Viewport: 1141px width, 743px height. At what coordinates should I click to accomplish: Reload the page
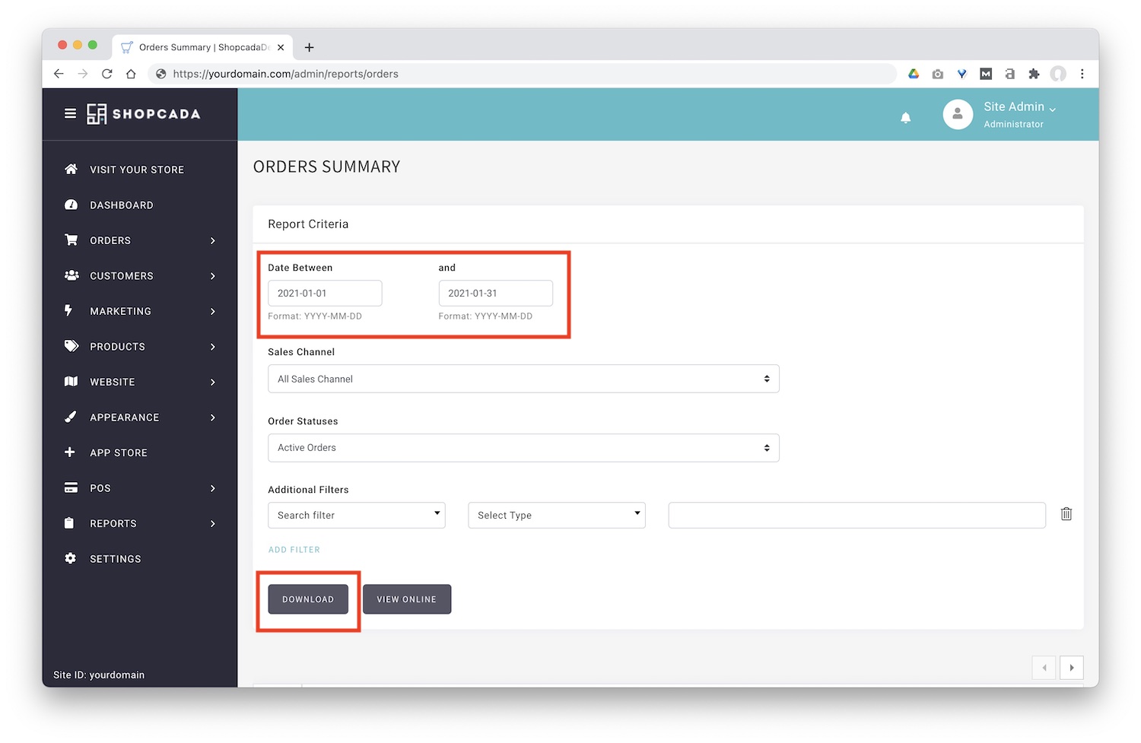[x=107, y=74]
